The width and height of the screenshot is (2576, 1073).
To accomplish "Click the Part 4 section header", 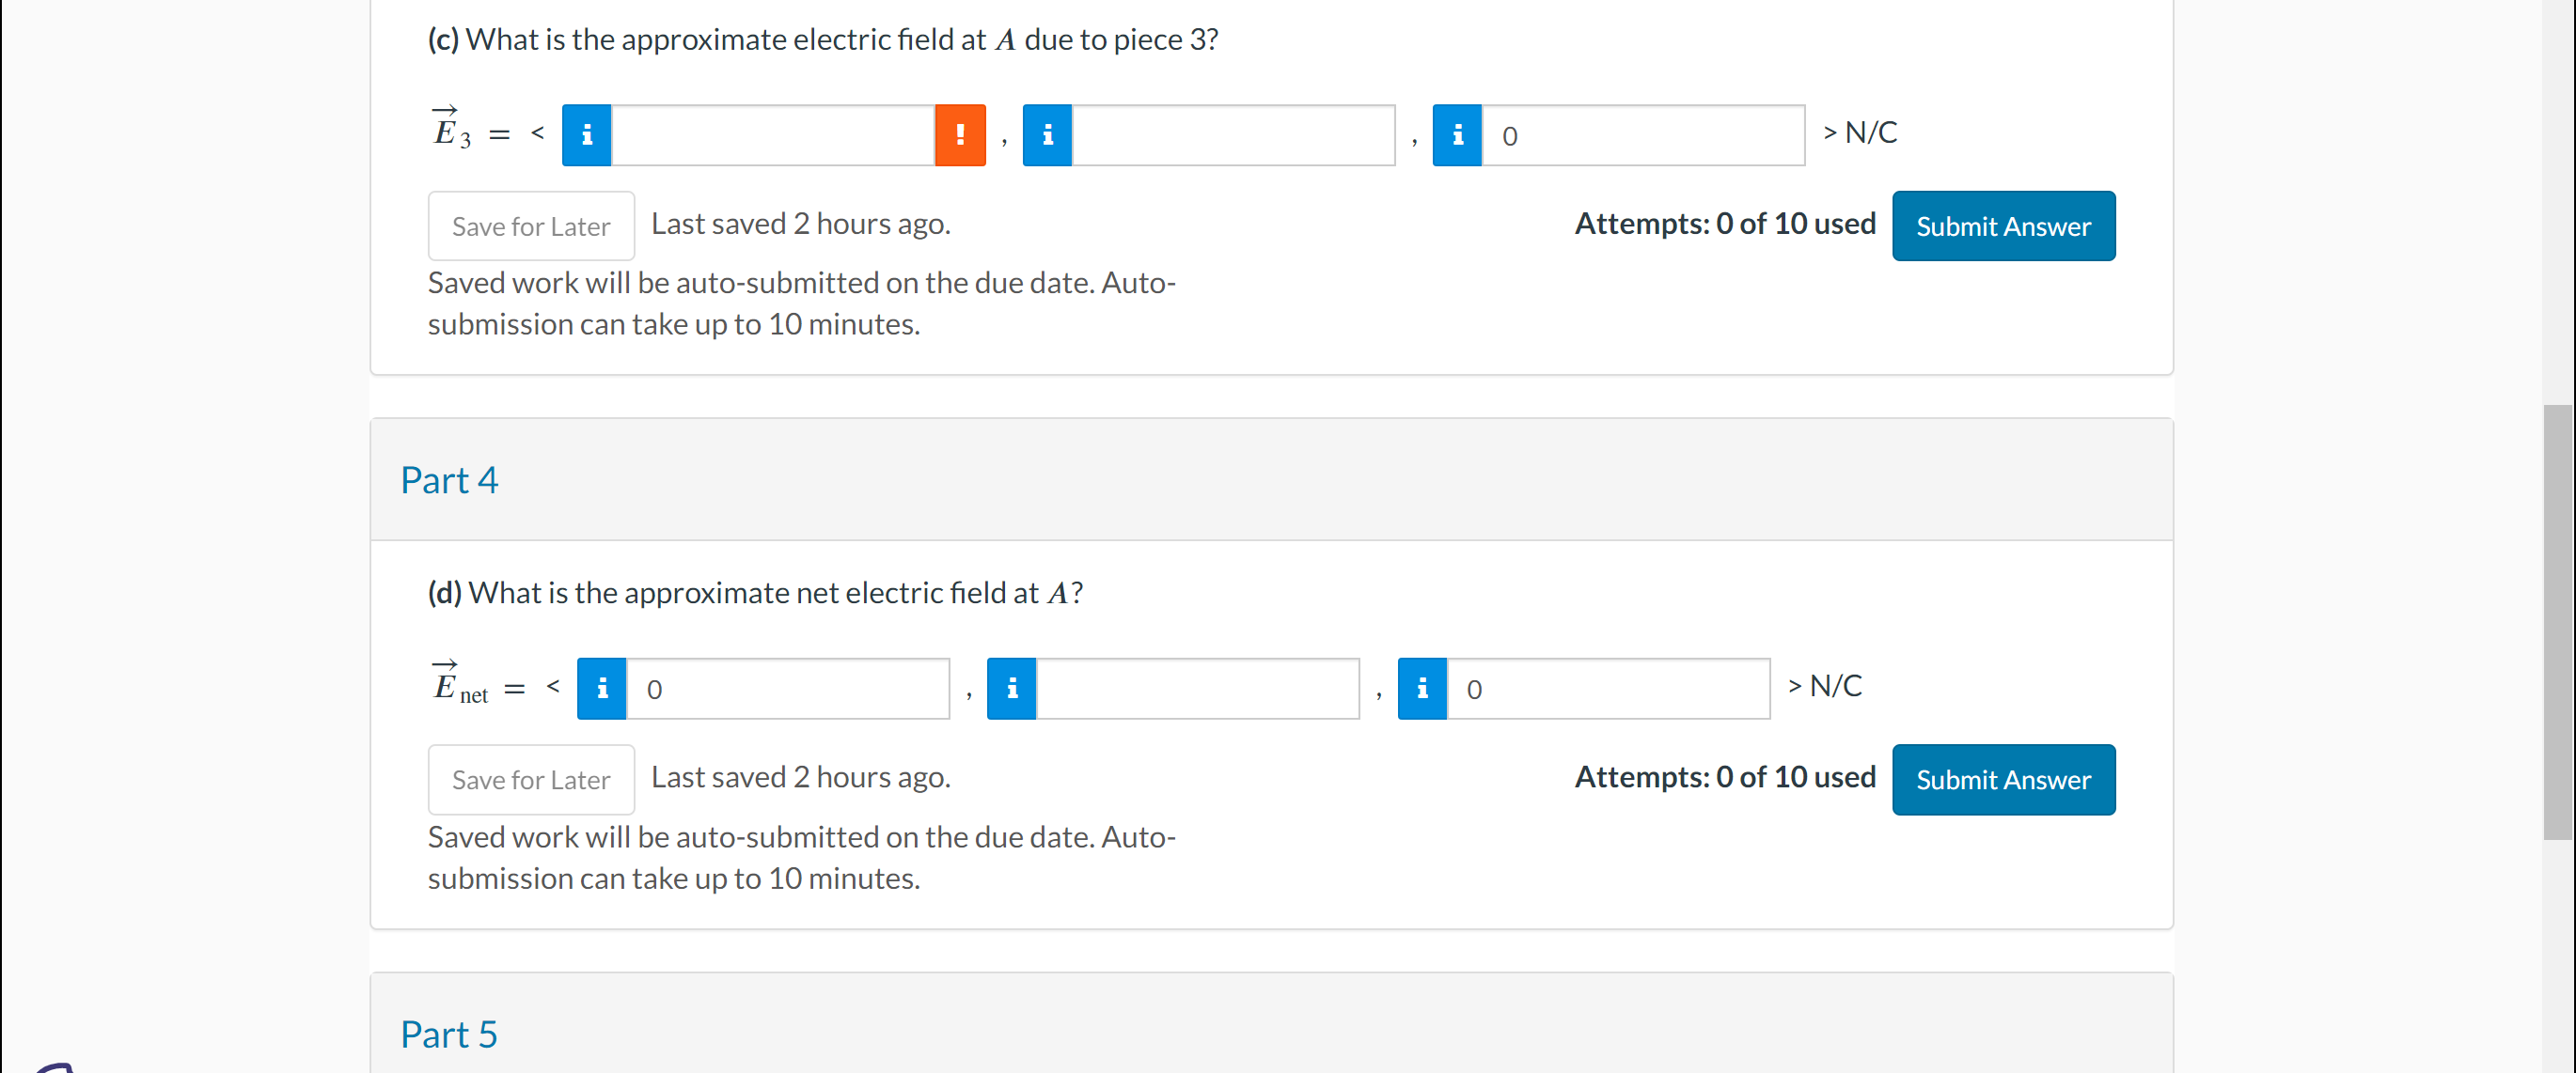I will coord(449,479).
